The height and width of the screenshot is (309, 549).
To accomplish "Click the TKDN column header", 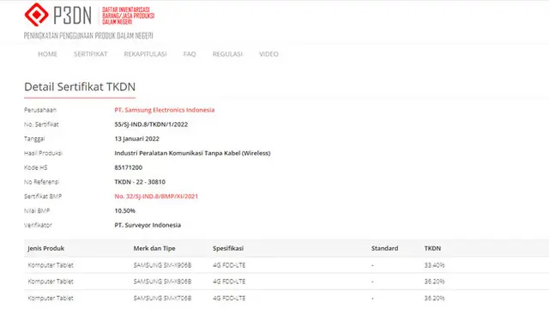I will point(432,248).
